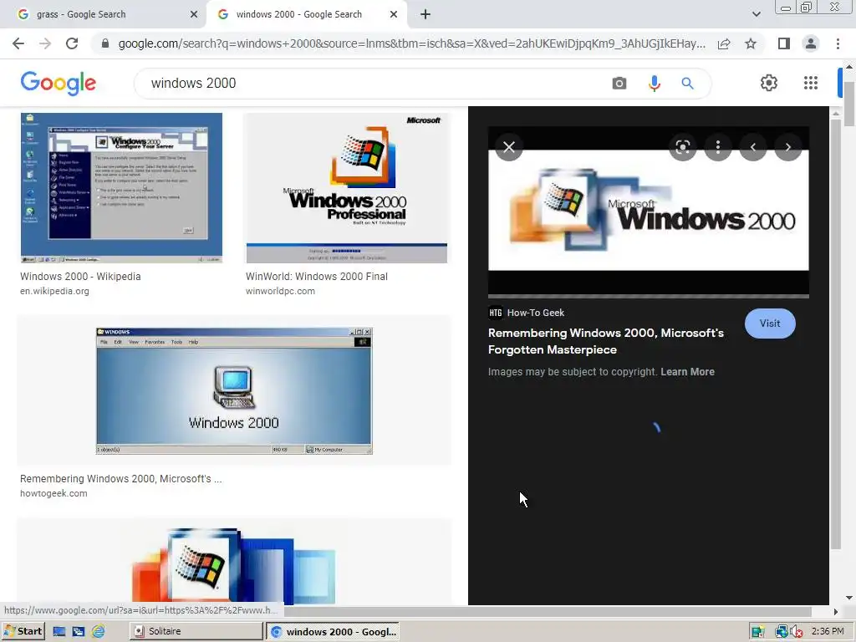Switch to the grass Google Search tab
This screenshot has height=642, width=856.
103,15
